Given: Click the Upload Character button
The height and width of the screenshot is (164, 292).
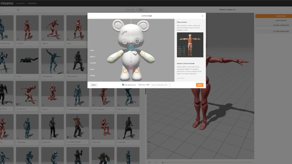Looking at the screenshot, I should coord(274,25).
